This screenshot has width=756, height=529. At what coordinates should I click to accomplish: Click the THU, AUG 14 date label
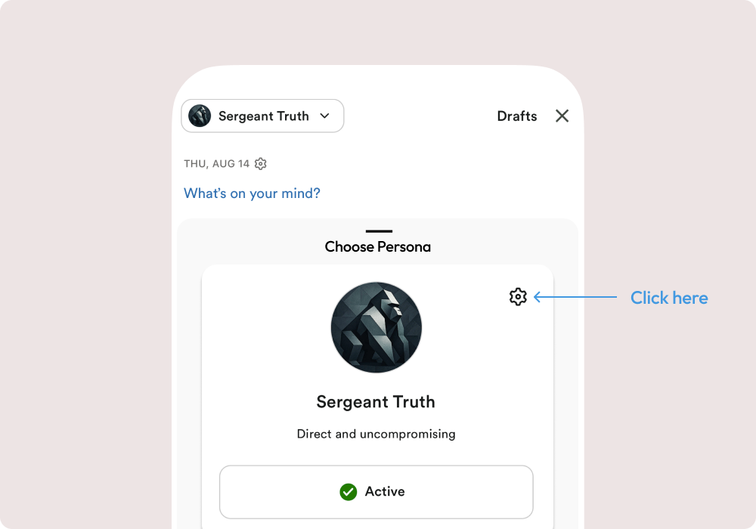pos(216,164)
